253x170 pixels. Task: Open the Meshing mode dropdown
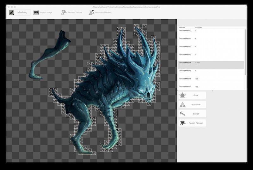point(19,12)
